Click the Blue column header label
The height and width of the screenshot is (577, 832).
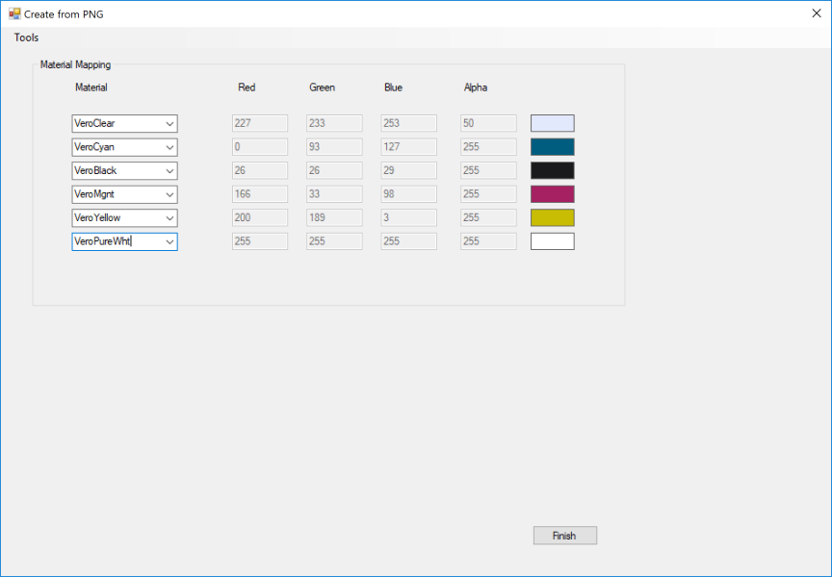tap(393, 88)
